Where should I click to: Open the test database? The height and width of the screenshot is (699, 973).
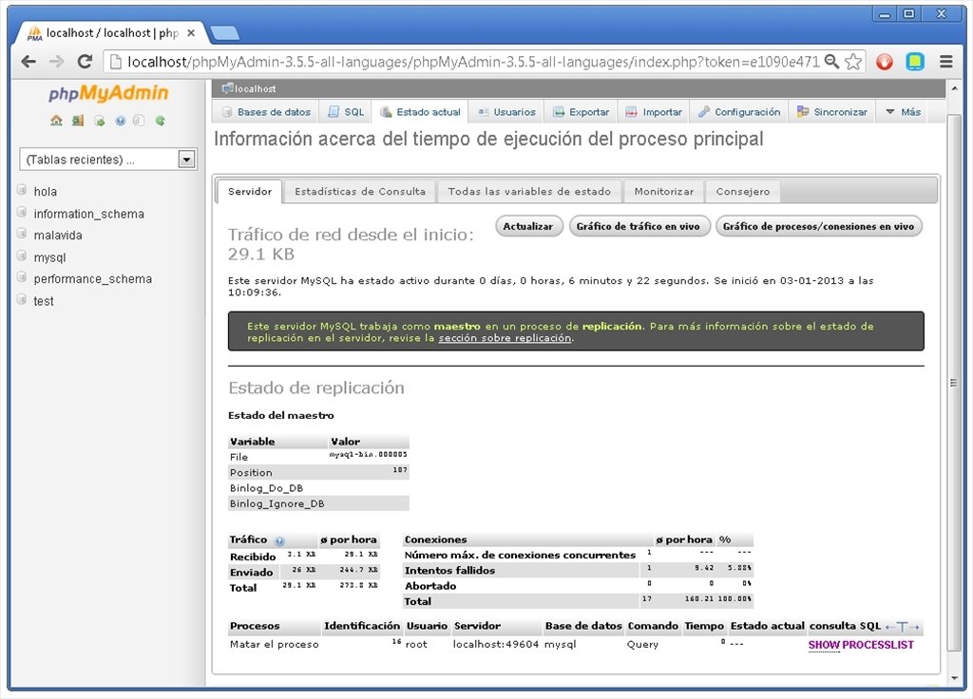(x=44, y=301)
